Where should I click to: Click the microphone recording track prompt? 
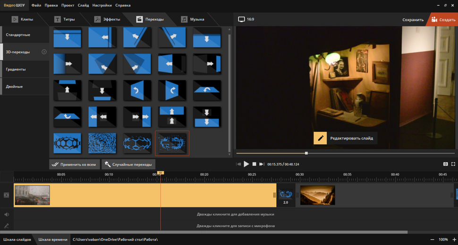[236, 226]
